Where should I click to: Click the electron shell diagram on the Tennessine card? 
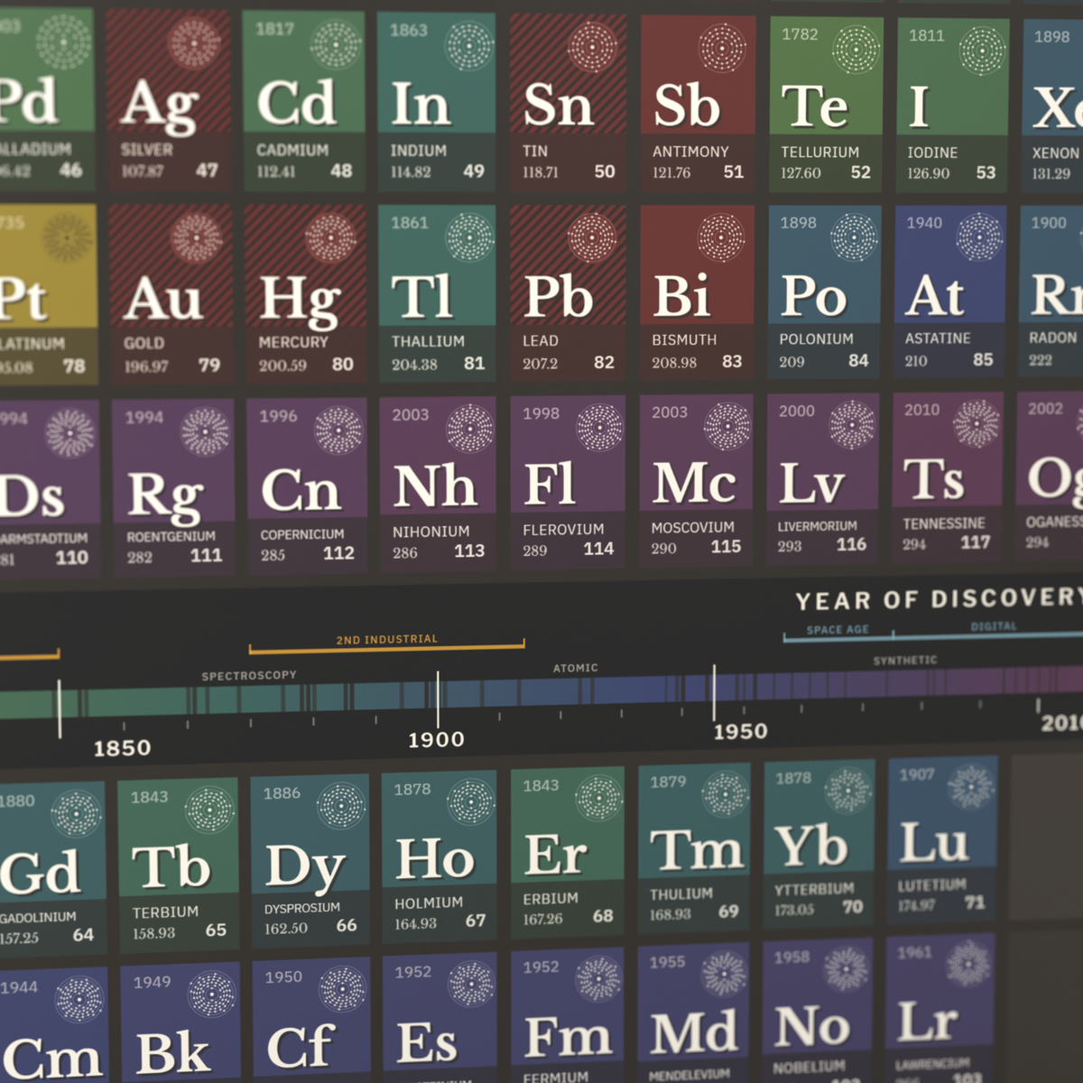[x=976, y=423]
